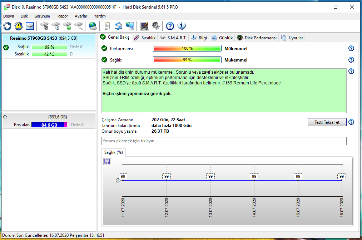362x240 pixels.
Task: Click the daha fazla 1000 Gün value
Action: (172, 126)
